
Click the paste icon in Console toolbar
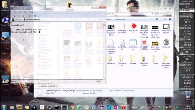(30, 16)
